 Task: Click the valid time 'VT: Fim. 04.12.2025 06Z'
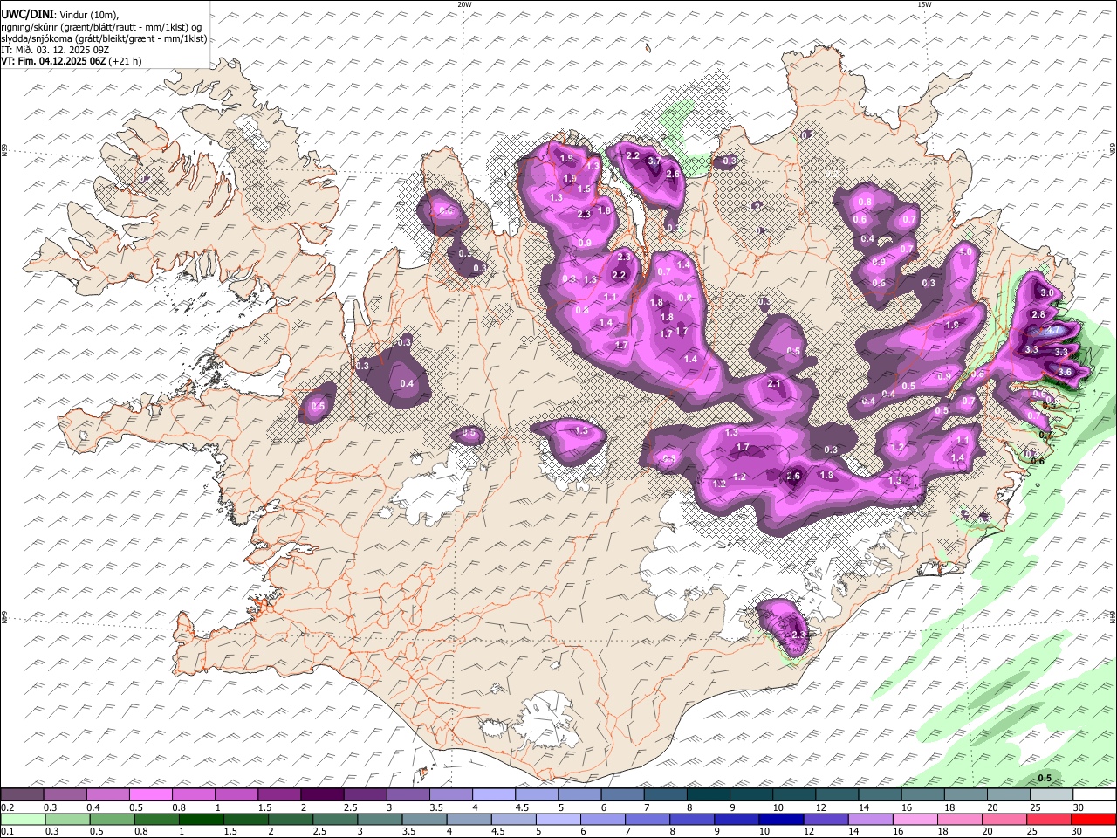pyautogui.click(x=54, y=61)
